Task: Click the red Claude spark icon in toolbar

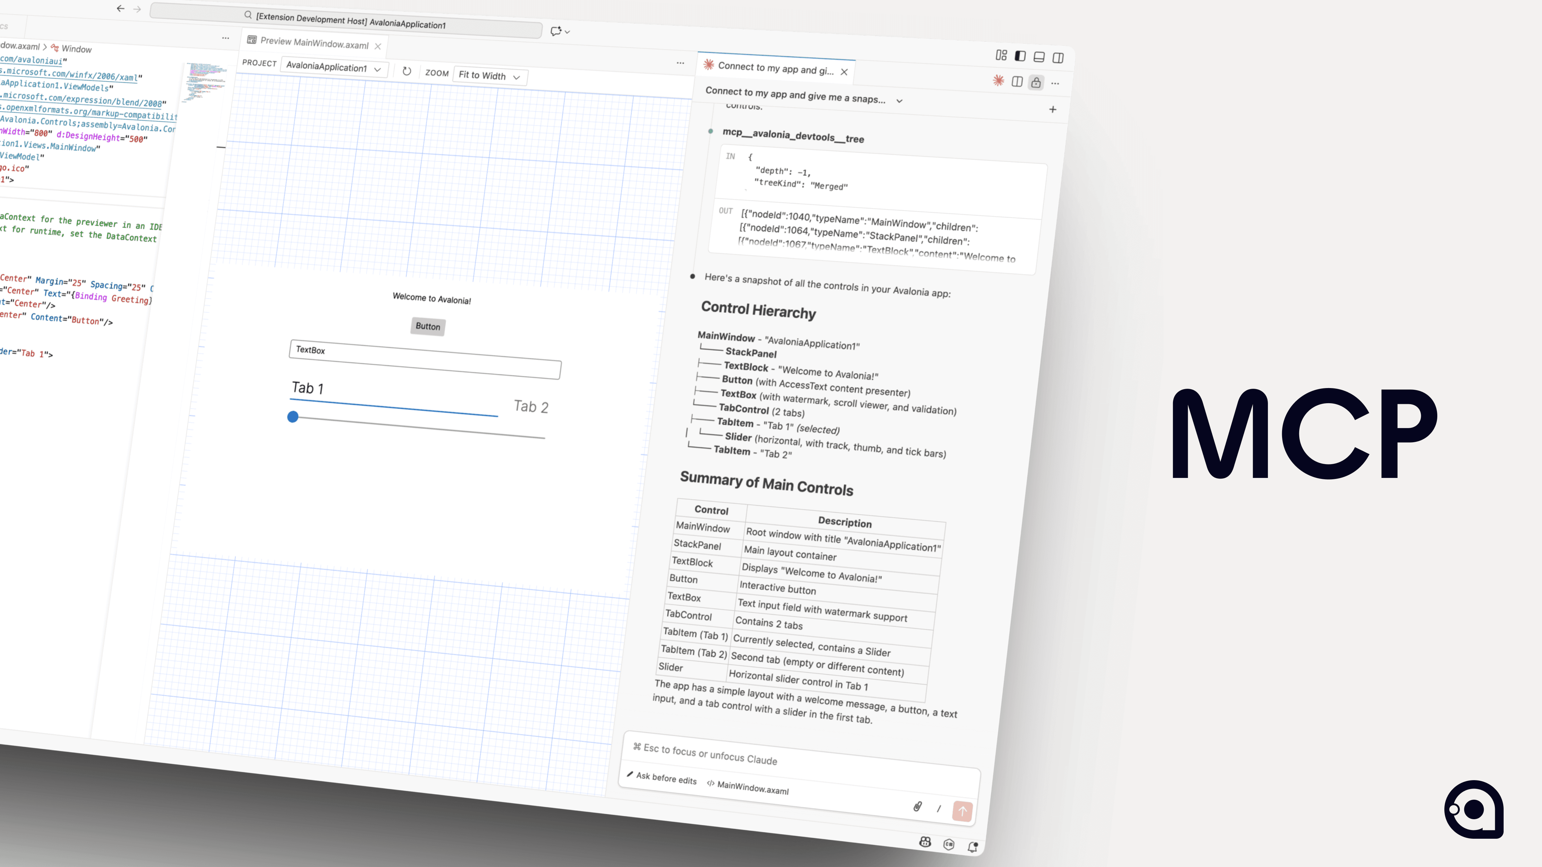Action: (x=998, y=80)
